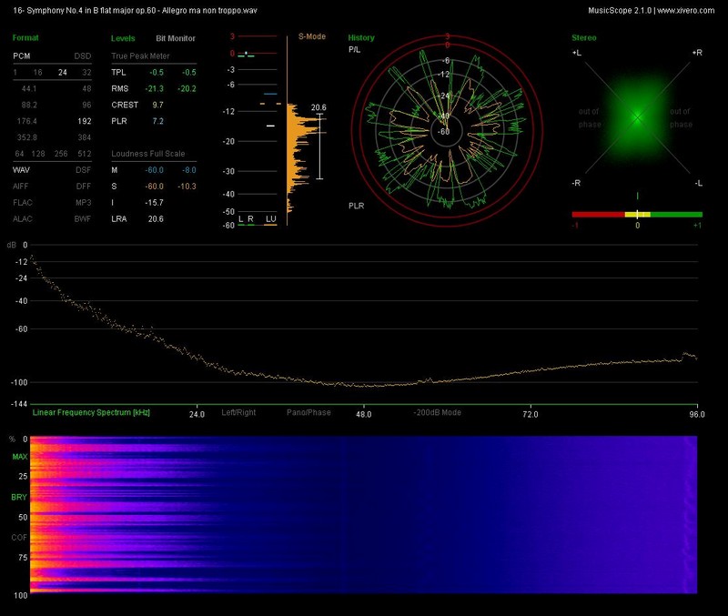Image resolution: width=728 pixels, height=616 pixels.
Task: Click the green stereo vectorscope display
Action: 638,117
